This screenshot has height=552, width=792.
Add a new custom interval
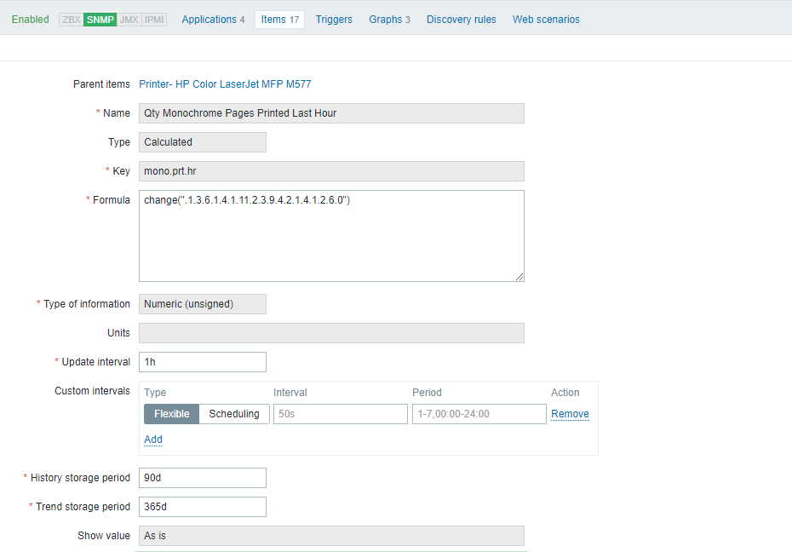coord(152,439)
